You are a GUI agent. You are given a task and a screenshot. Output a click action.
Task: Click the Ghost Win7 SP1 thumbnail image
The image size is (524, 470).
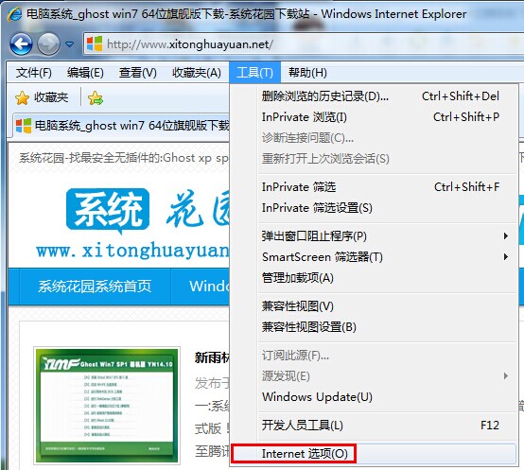(x=107, y=406)
